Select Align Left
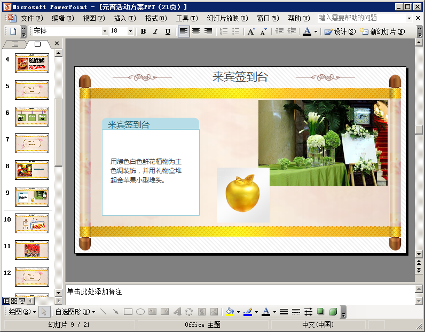 click(184, 31)
